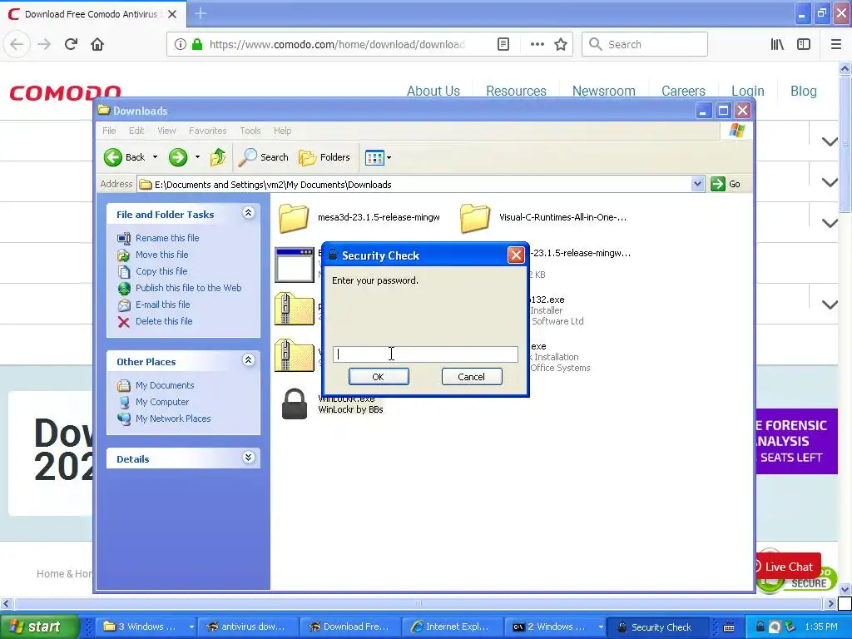Click Rename this file

tap(166, 238)
